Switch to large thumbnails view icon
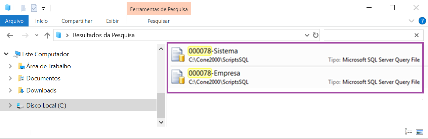Viewport: 428px width, 139px height. [x=419, y=131]
